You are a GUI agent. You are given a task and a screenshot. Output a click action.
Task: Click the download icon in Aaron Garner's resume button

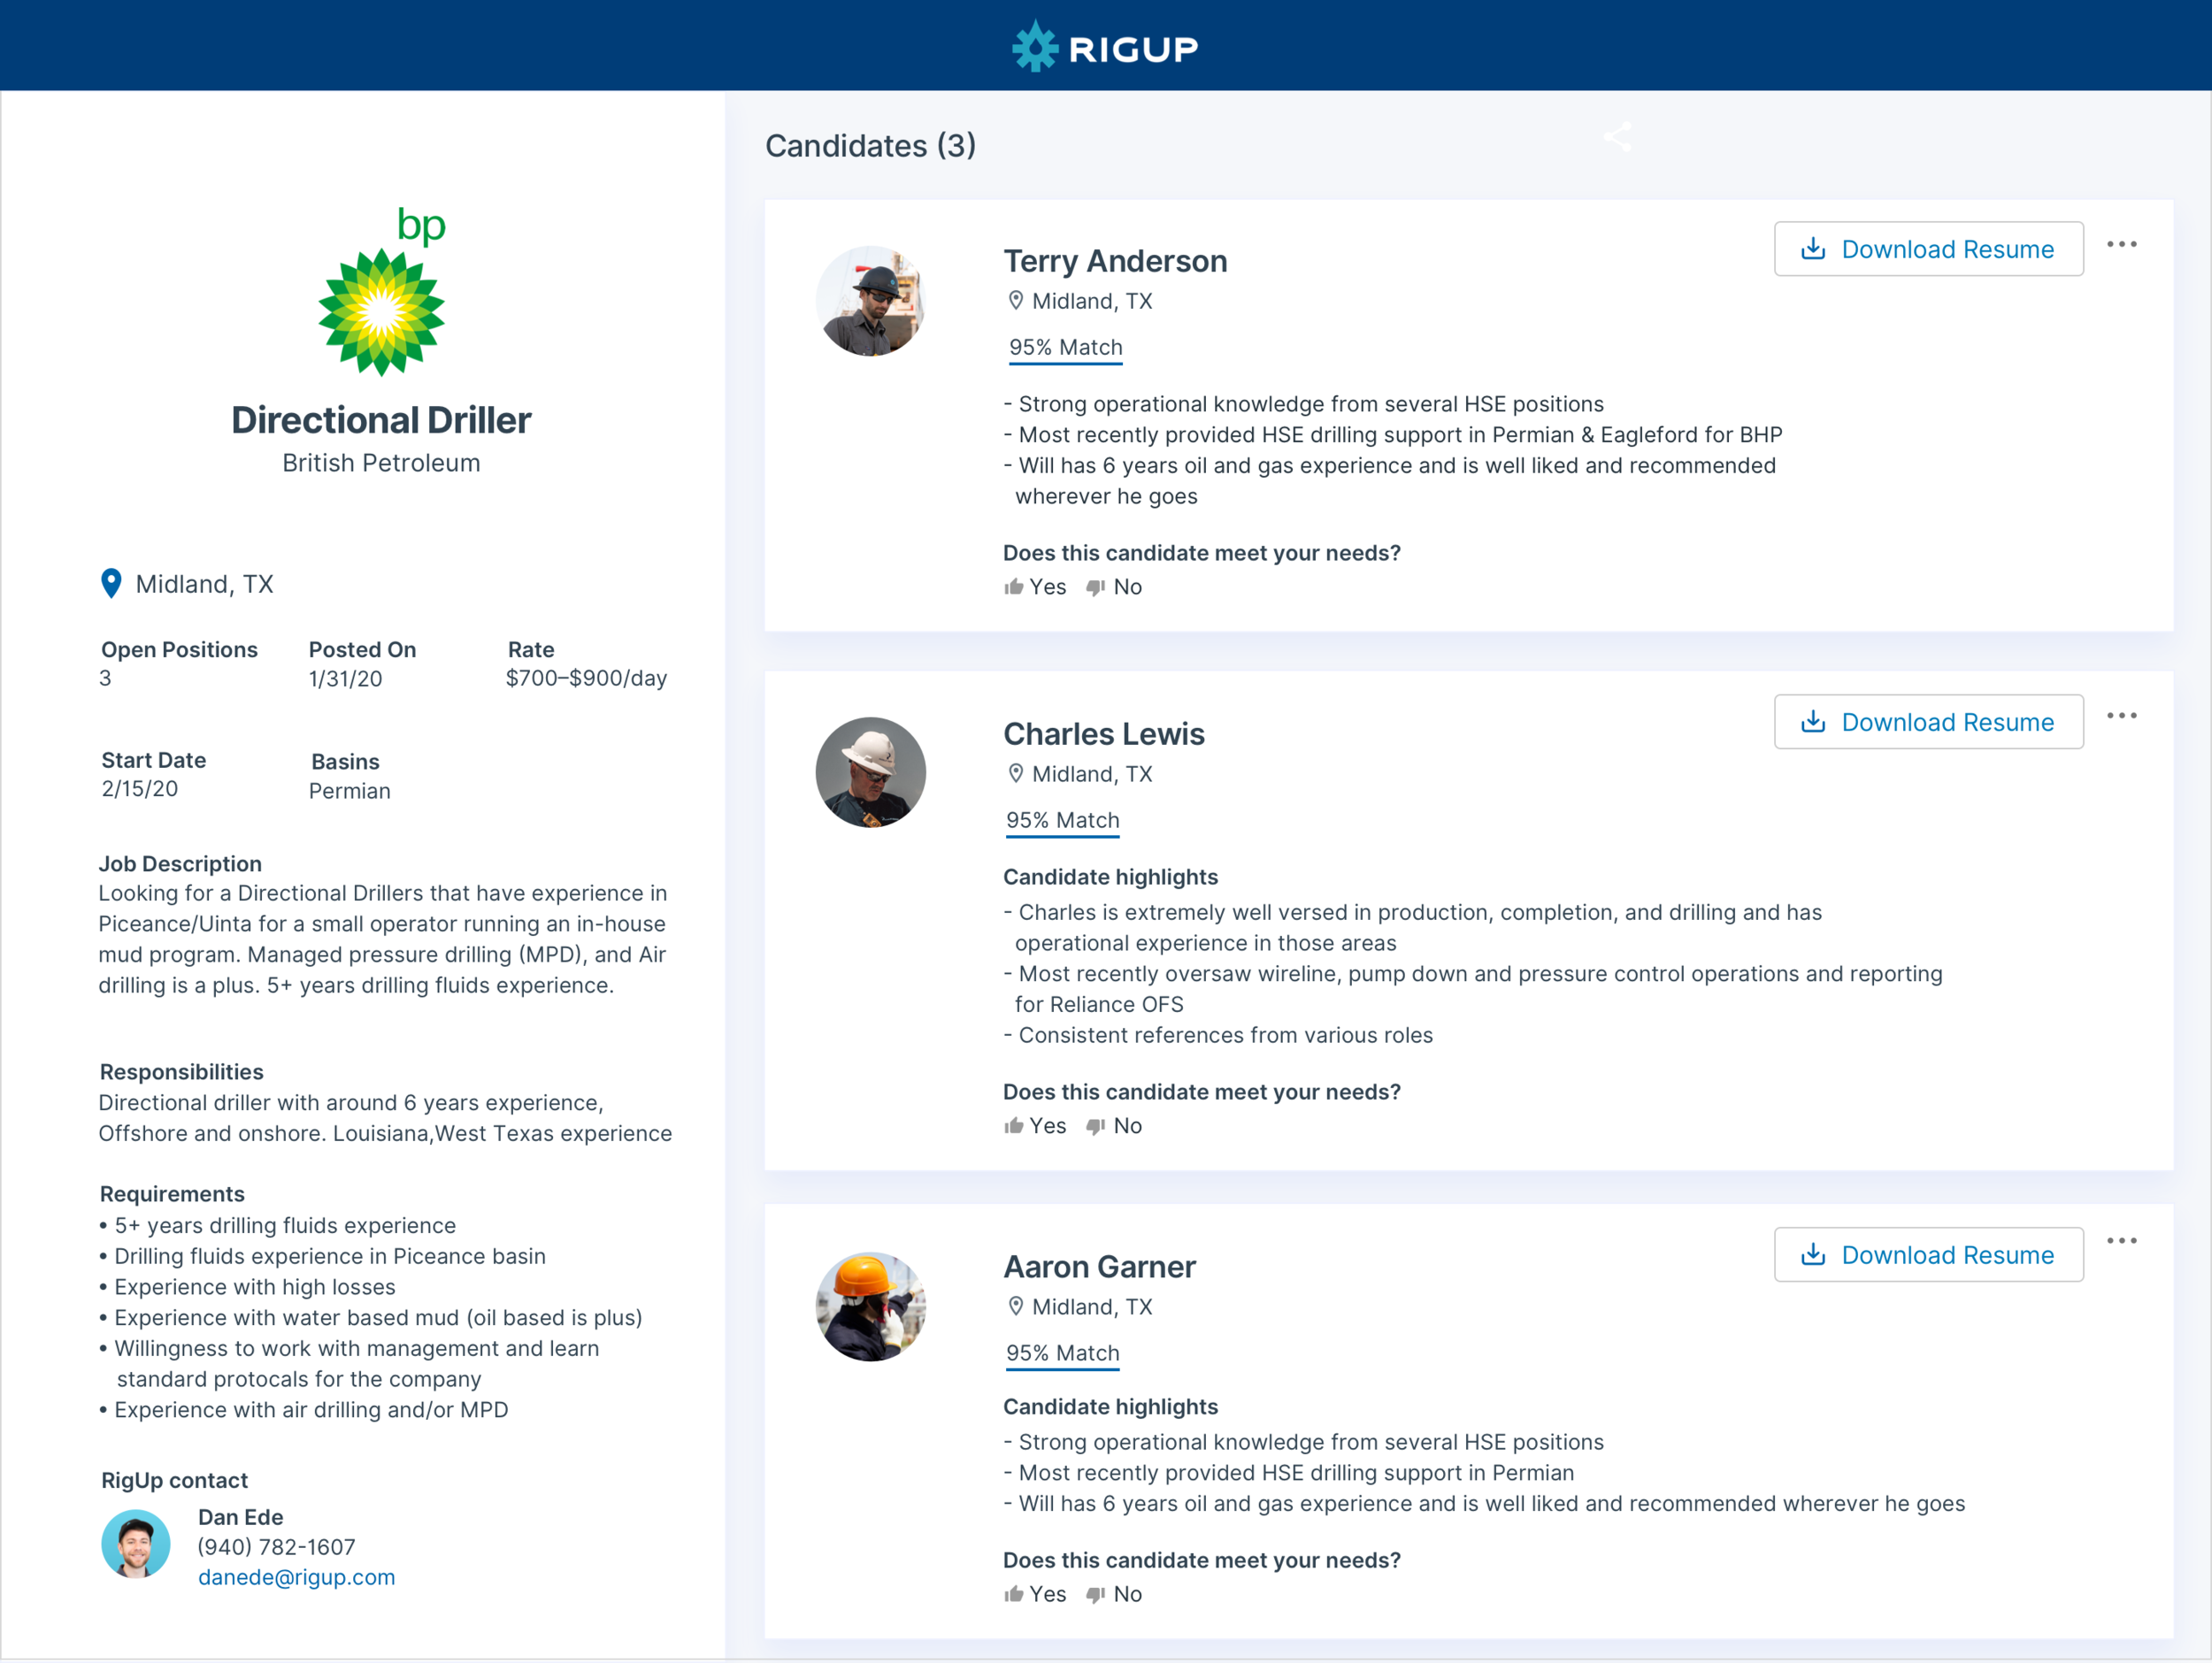1813,1255
